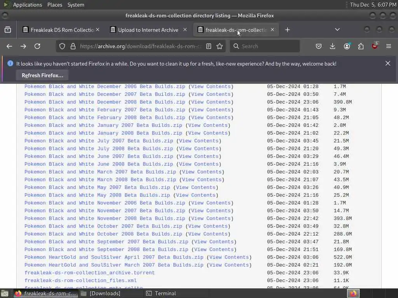Open Pokemon Black and White June 2008 Beta Builds.zip
The width and height of the screenshot is (398, 298).
(x=99, y=164)
